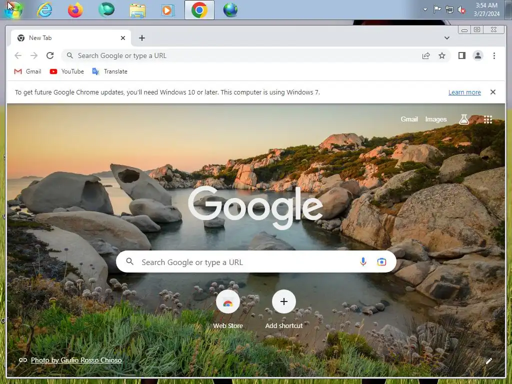Open Windows Explorer file folder icon
The image size is (512, 384).
137,10
